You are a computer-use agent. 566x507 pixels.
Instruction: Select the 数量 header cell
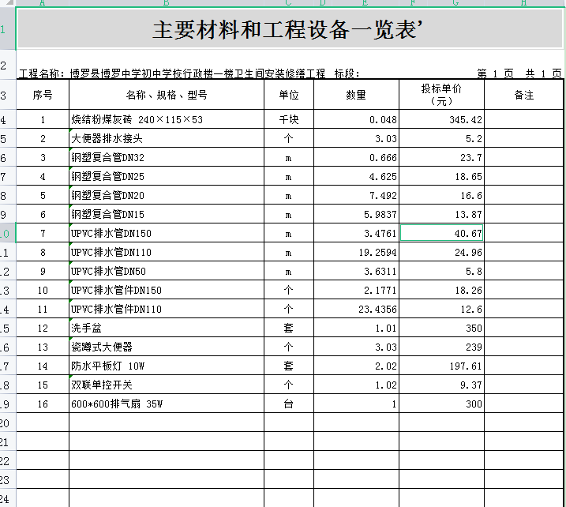point(356,96)
